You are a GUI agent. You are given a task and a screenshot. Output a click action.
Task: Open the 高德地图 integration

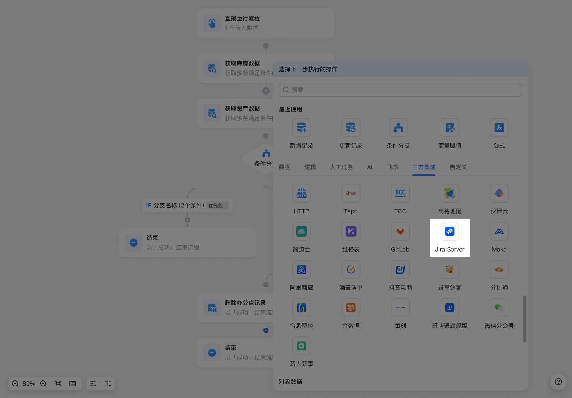point(449,199)
